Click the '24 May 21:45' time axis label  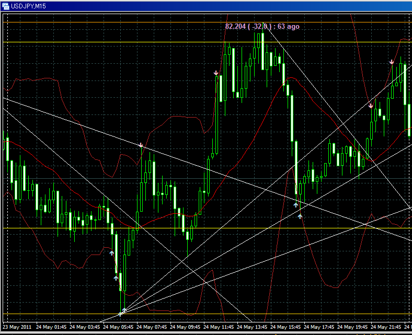click(387, 327)
